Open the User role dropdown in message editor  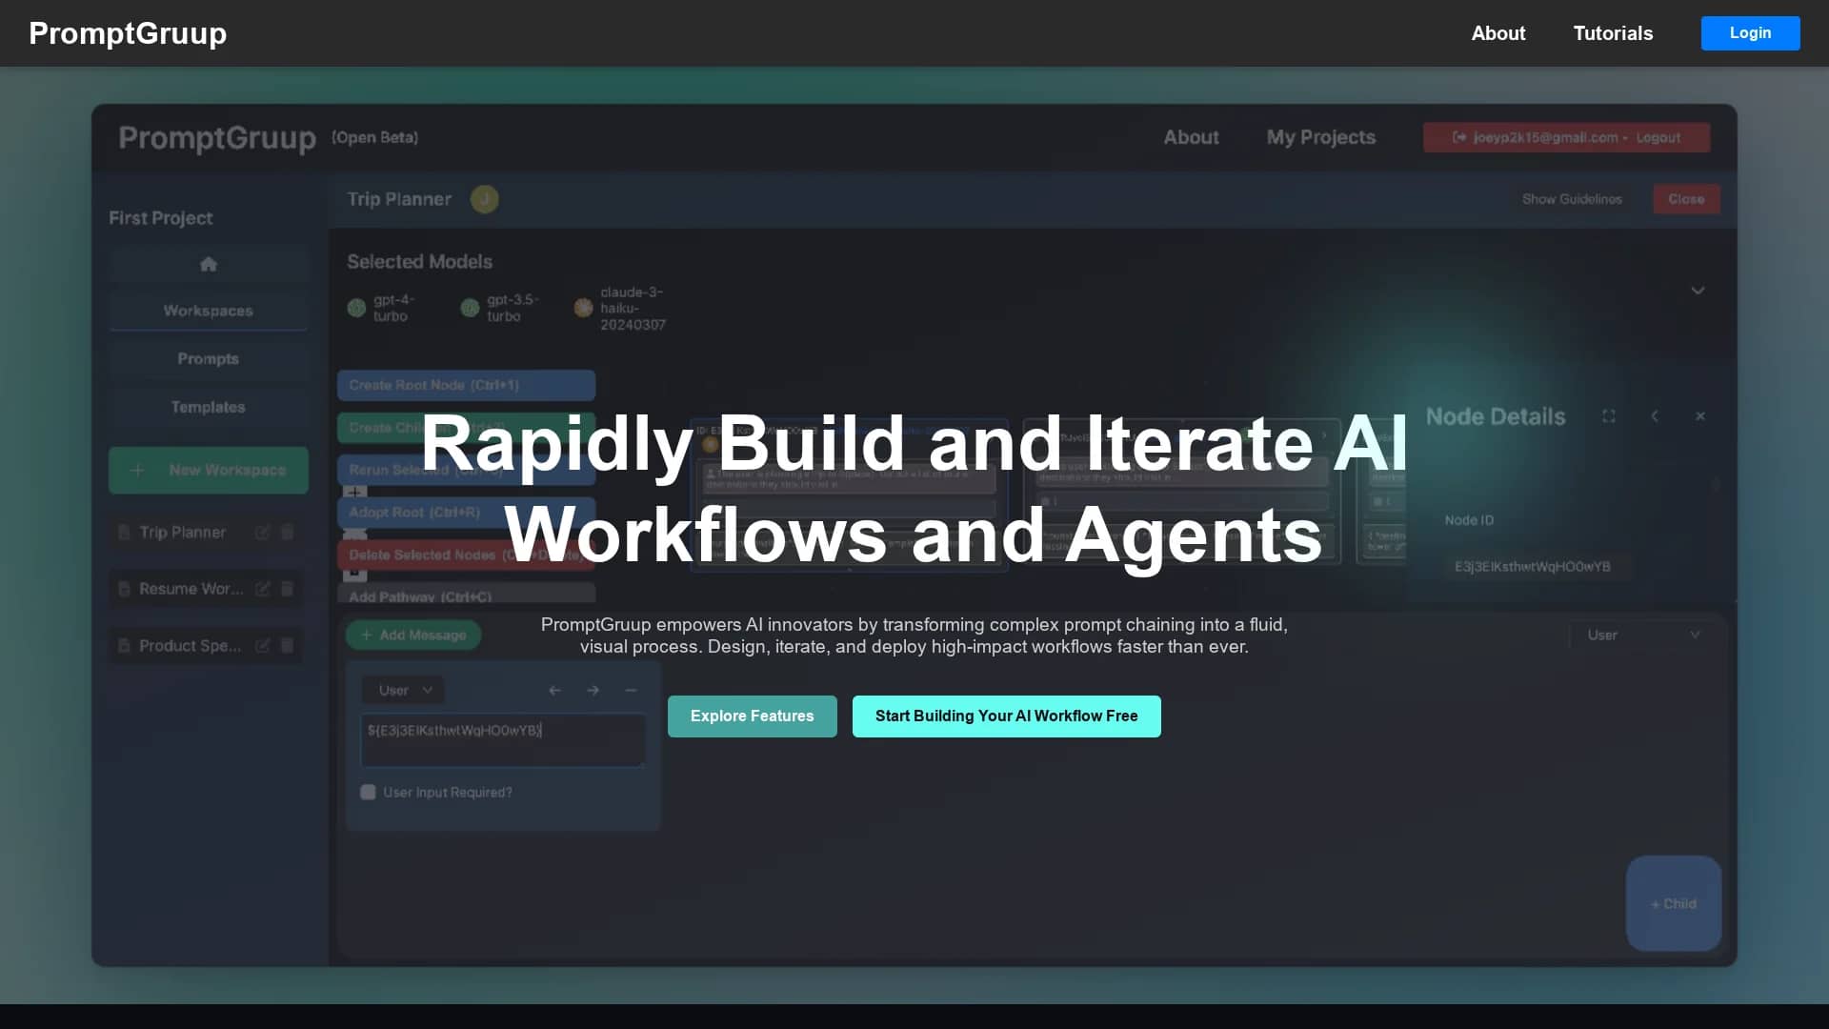click(x=403, y=690)
